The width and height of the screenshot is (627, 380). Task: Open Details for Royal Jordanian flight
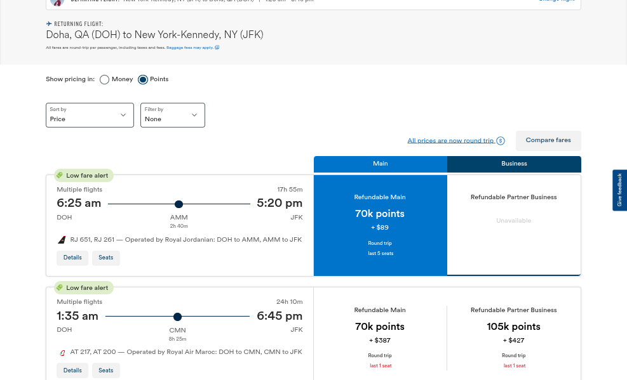(72, 258)
